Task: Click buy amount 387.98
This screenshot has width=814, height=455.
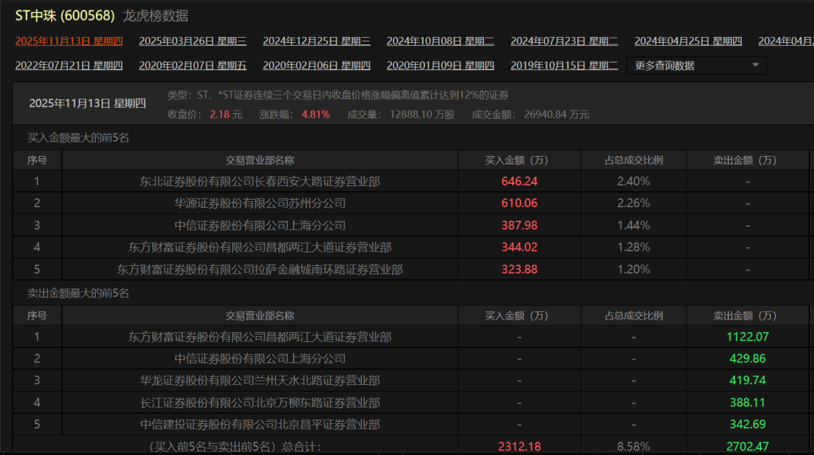Action: [x=519, y=226]
